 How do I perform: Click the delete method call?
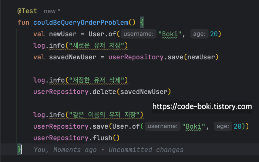(104, 92)
